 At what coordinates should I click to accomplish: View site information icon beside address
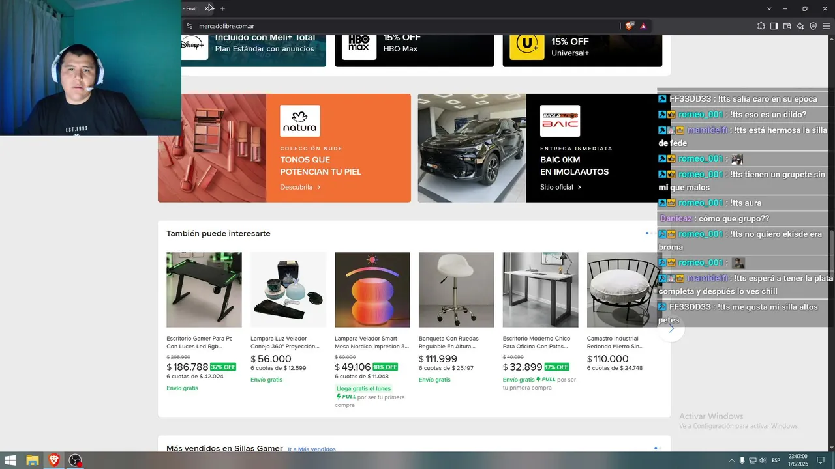[190, 26]
